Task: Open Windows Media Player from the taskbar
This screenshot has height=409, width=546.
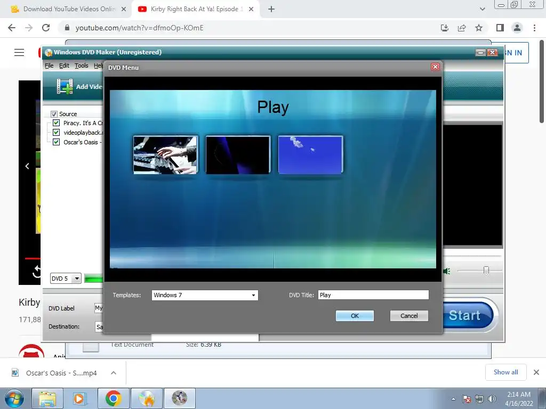Action: coord(79,398)
